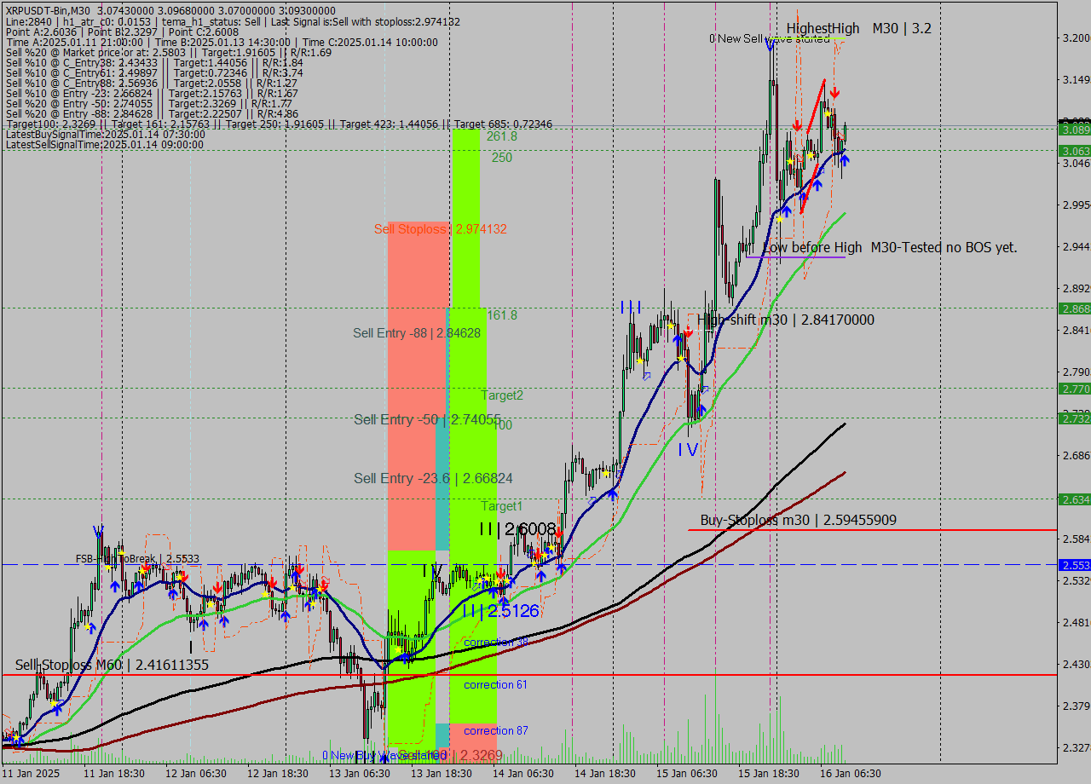The width and height of the screenshot is (1091, 784).
Task: Select the purple 'Low before High' line segment
Action: 796,257
